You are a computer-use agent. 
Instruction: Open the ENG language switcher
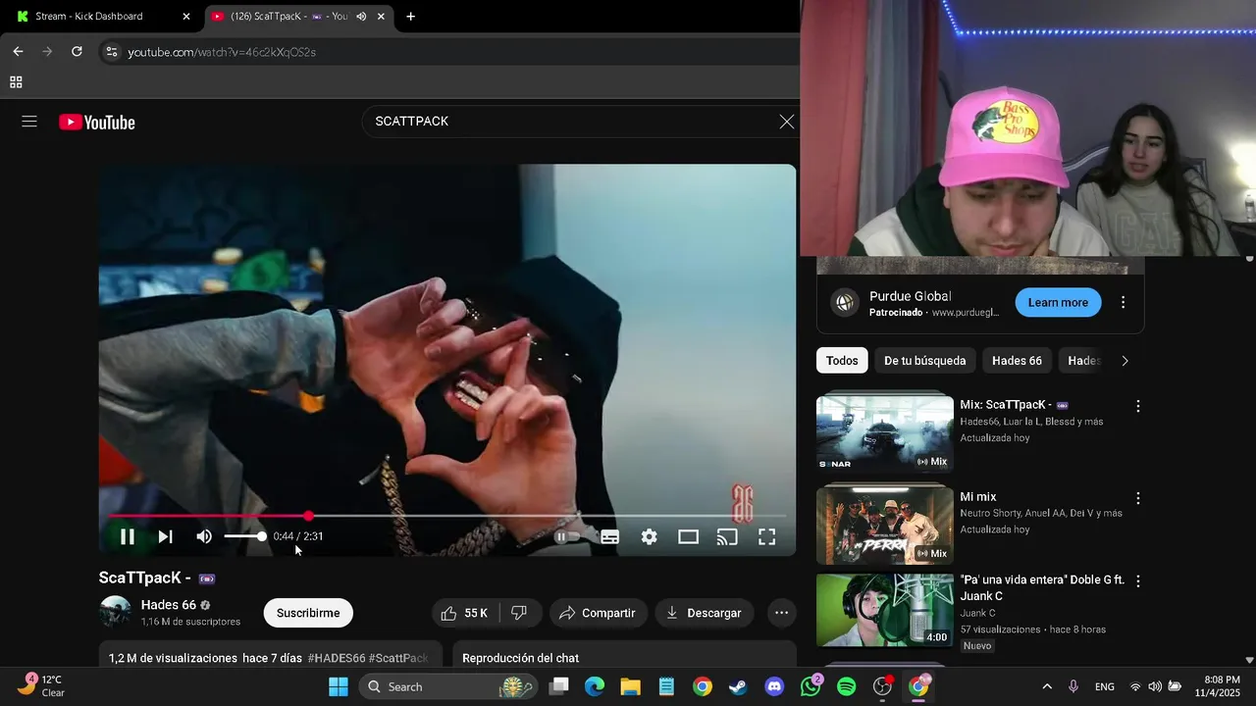coord(1105,686)
